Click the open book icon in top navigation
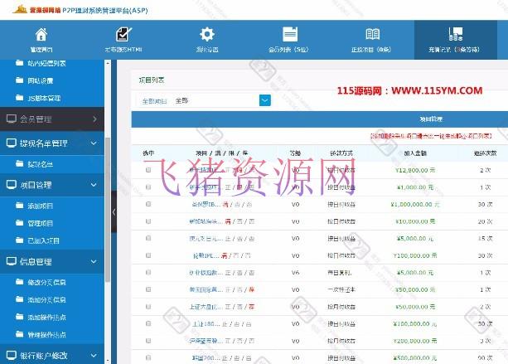The width and height of the screenshot is (508, 364). [x=373, y=35]
